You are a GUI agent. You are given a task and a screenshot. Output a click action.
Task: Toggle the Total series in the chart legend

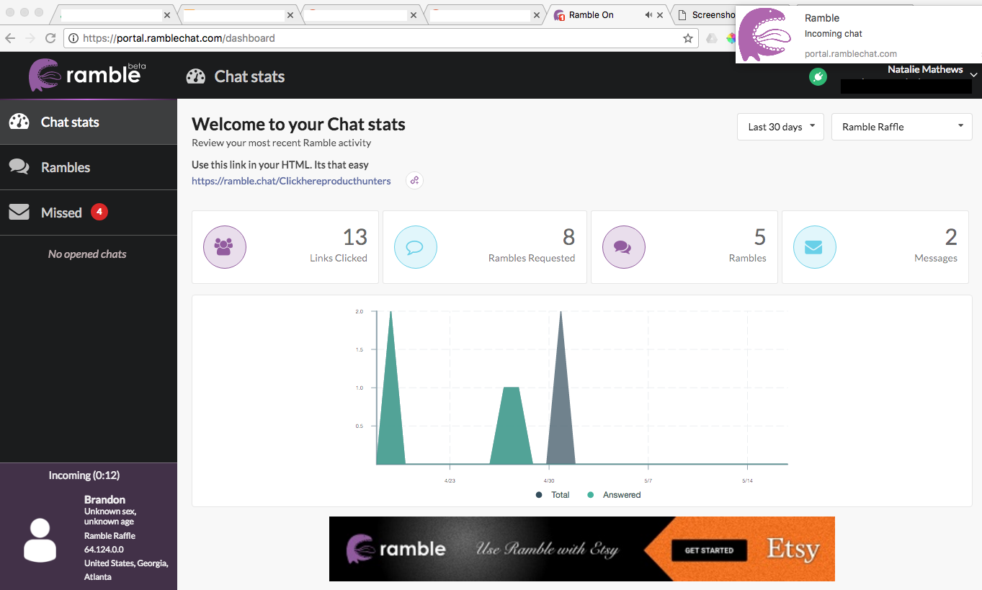(x=552, y=495)
